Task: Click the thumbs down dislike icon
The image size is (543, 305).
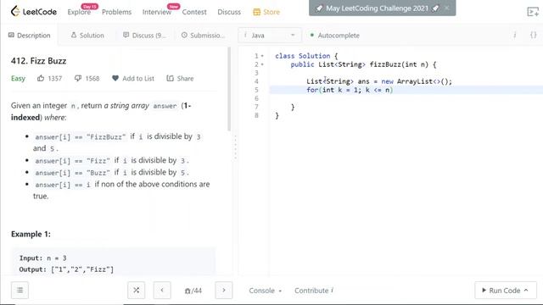Action: 78,78
